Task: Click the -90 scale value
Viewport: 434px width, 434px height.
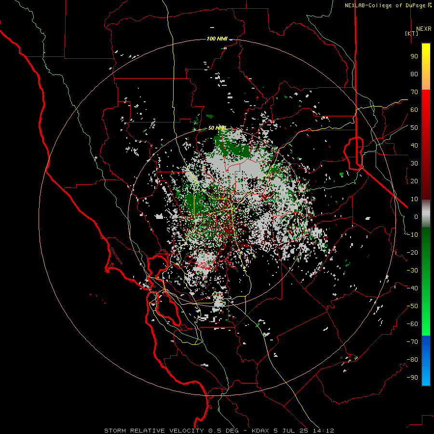Action: [412, 378]
